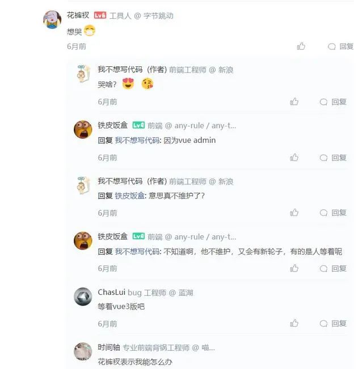Open the 花裤衩 username link
The height and width of the screenshot is (369, 363).
point(78,15)
